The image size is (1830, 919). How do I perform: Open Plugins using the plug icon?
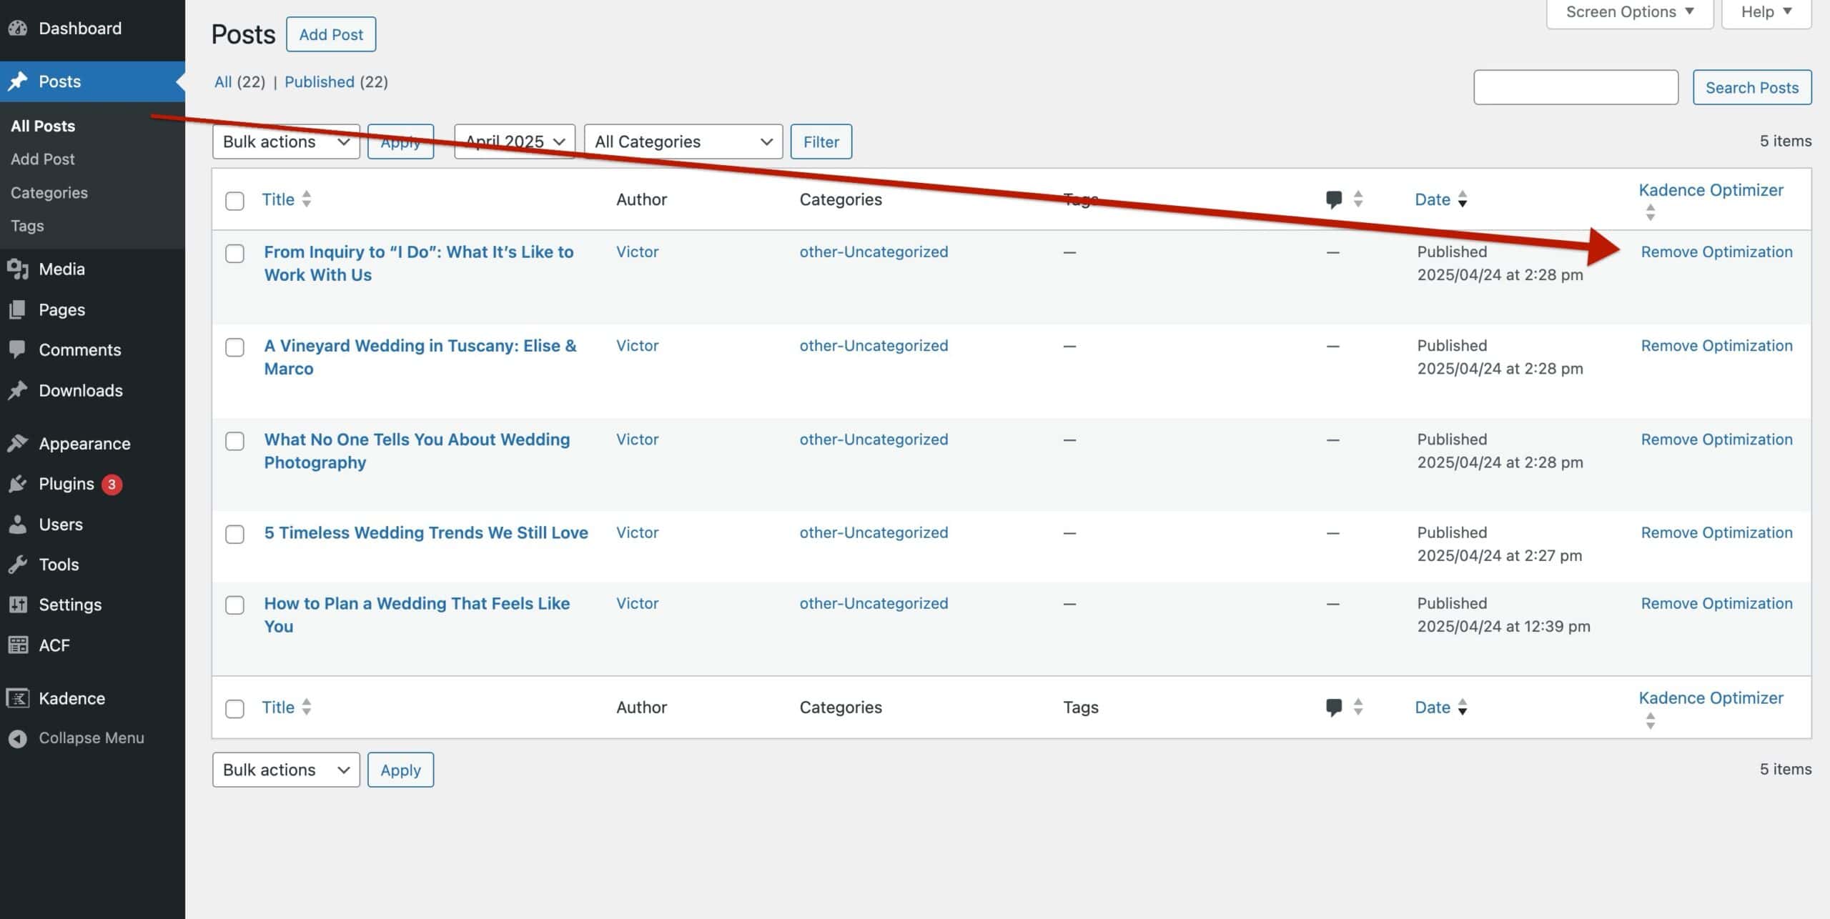click(19, 483)
